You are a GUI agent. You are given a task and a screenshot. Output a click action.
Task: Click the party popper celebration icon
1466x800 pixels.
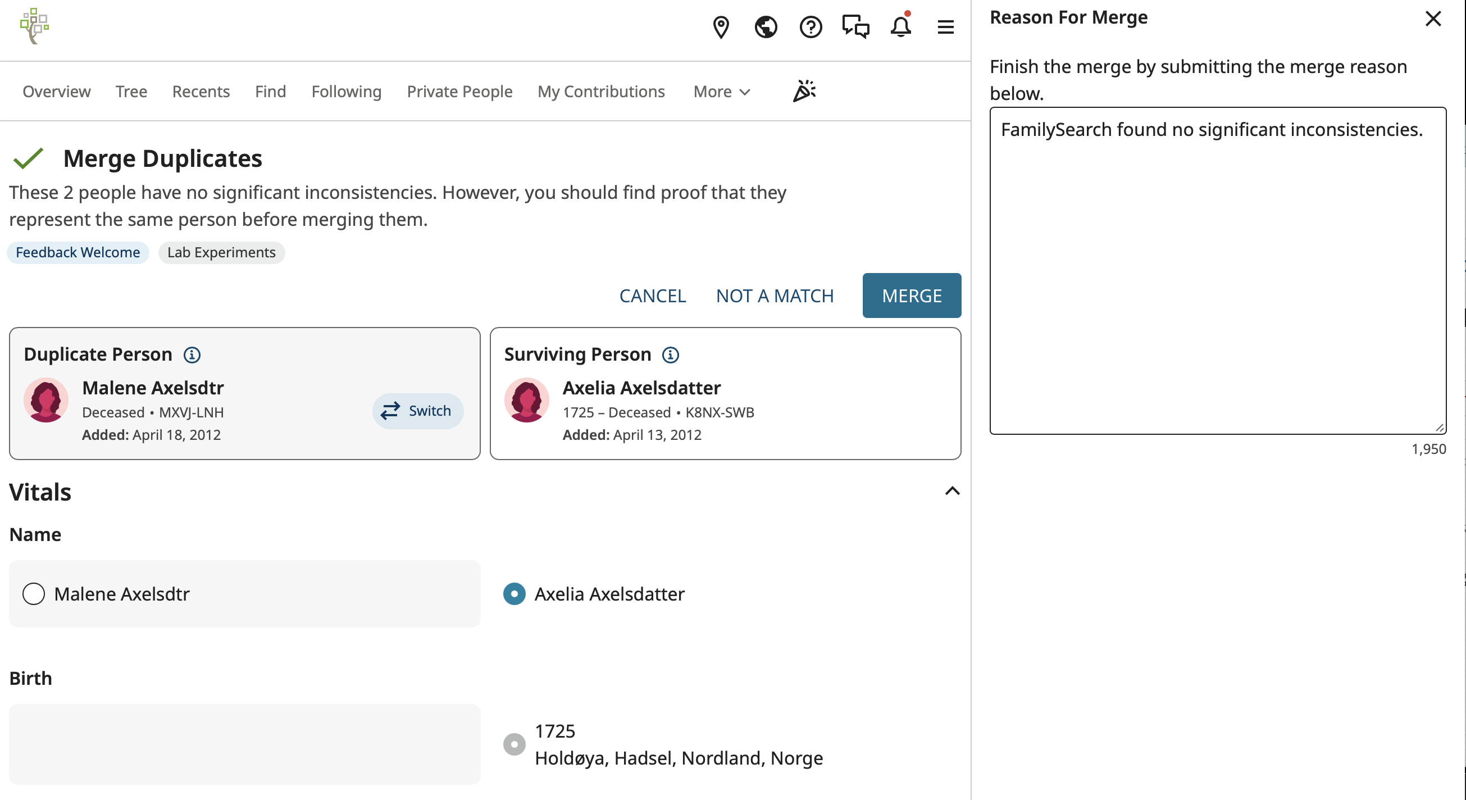(804, 91)
